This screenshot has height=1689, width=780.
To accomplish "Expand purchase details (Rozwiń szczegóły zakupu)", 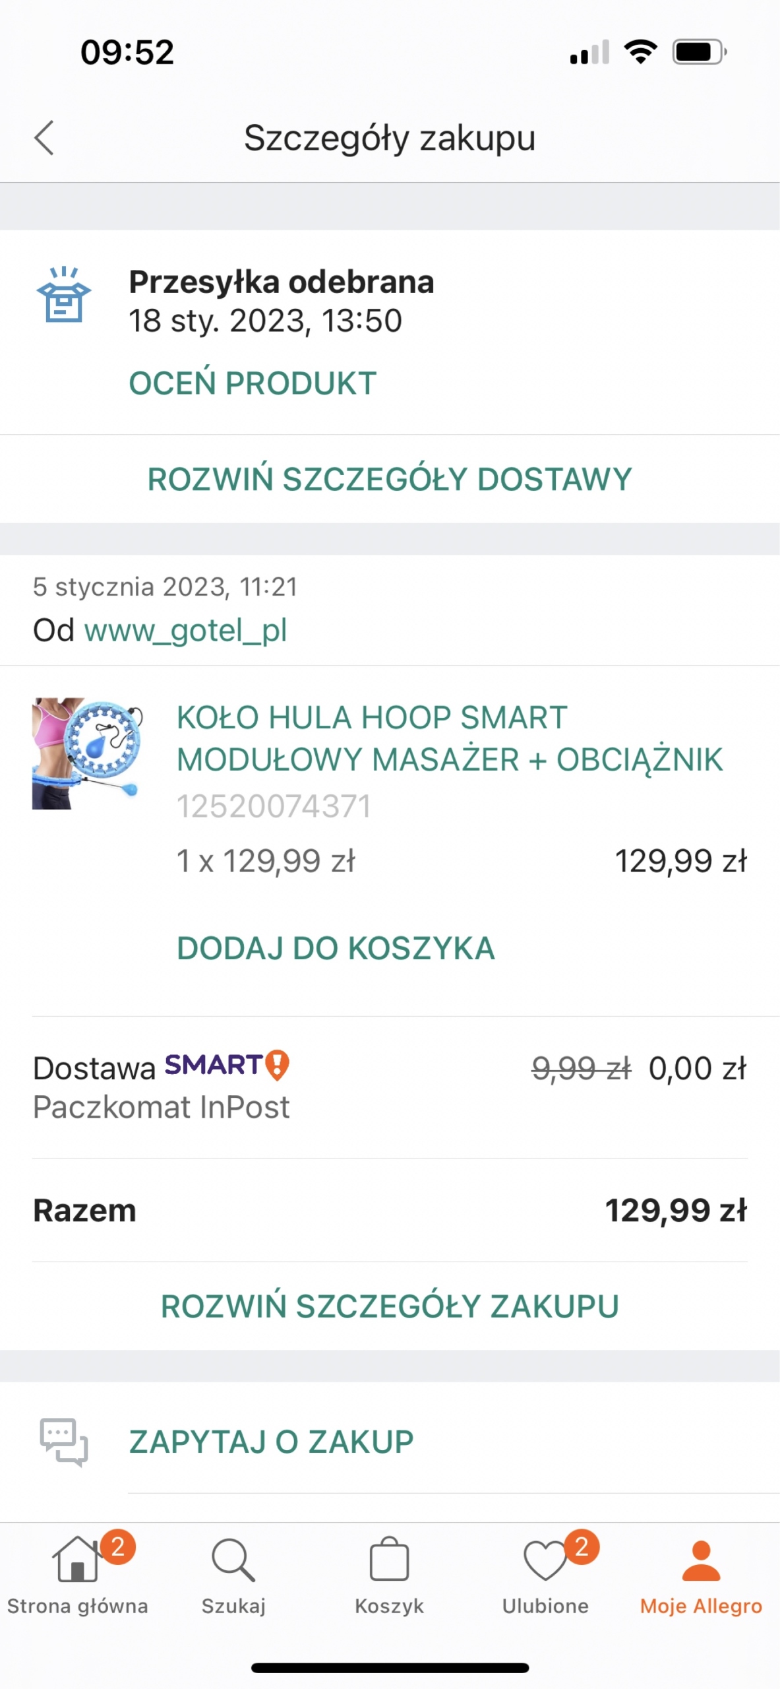I will click(x=390, y=1306).
